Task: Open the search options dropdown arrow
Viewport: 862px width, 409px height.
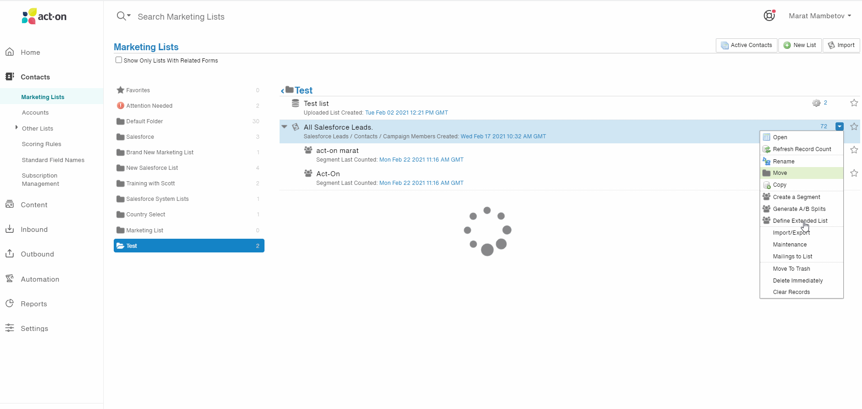Action: (129, 16)
